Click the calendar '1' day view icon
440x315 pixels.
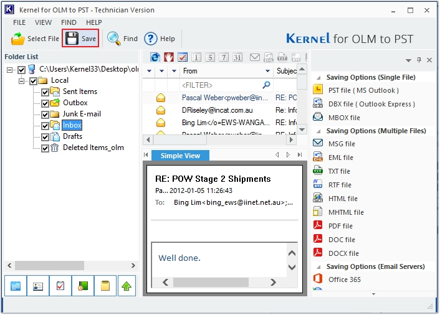[196, 57]
